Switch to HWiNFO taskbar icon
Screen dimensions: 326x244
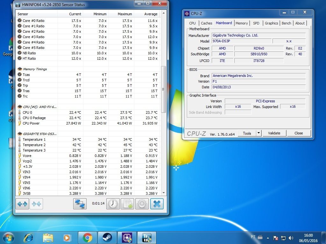click(147, 238)
